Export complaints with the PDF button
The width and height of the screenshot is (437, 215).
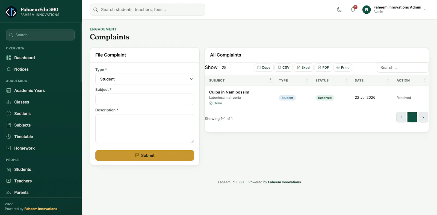click(x=323, y=67)
